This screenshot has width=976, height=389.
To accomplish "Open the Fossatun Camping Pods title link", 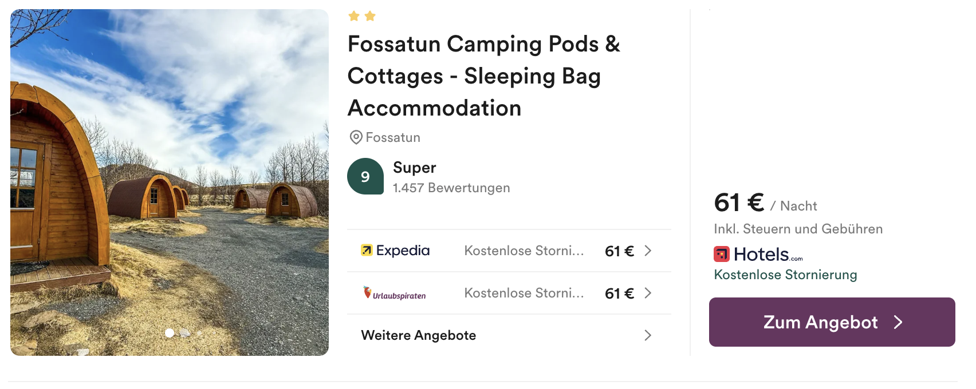I will click(x=484, y=76).
